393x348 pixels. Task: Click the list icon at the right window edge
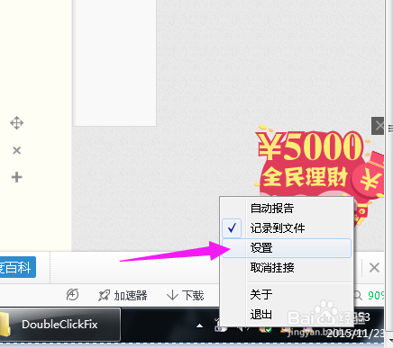tap(390, 129)
